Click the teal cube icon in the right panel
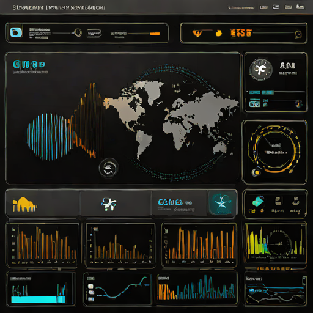Viewport: 313px width, 313px height. (258, 201)
